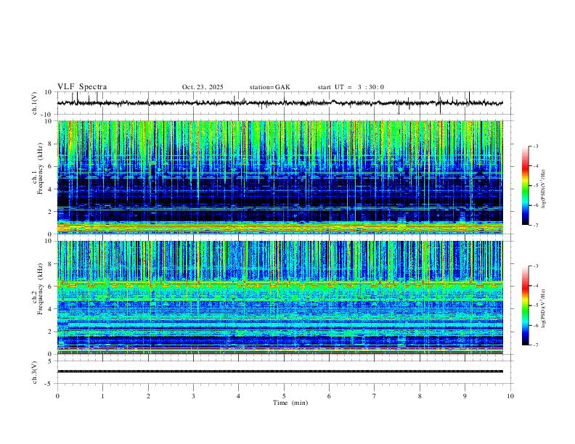Click tick label "7" on the time axis
The width and height of the screenshot is (575, 444).
point(375,396)
